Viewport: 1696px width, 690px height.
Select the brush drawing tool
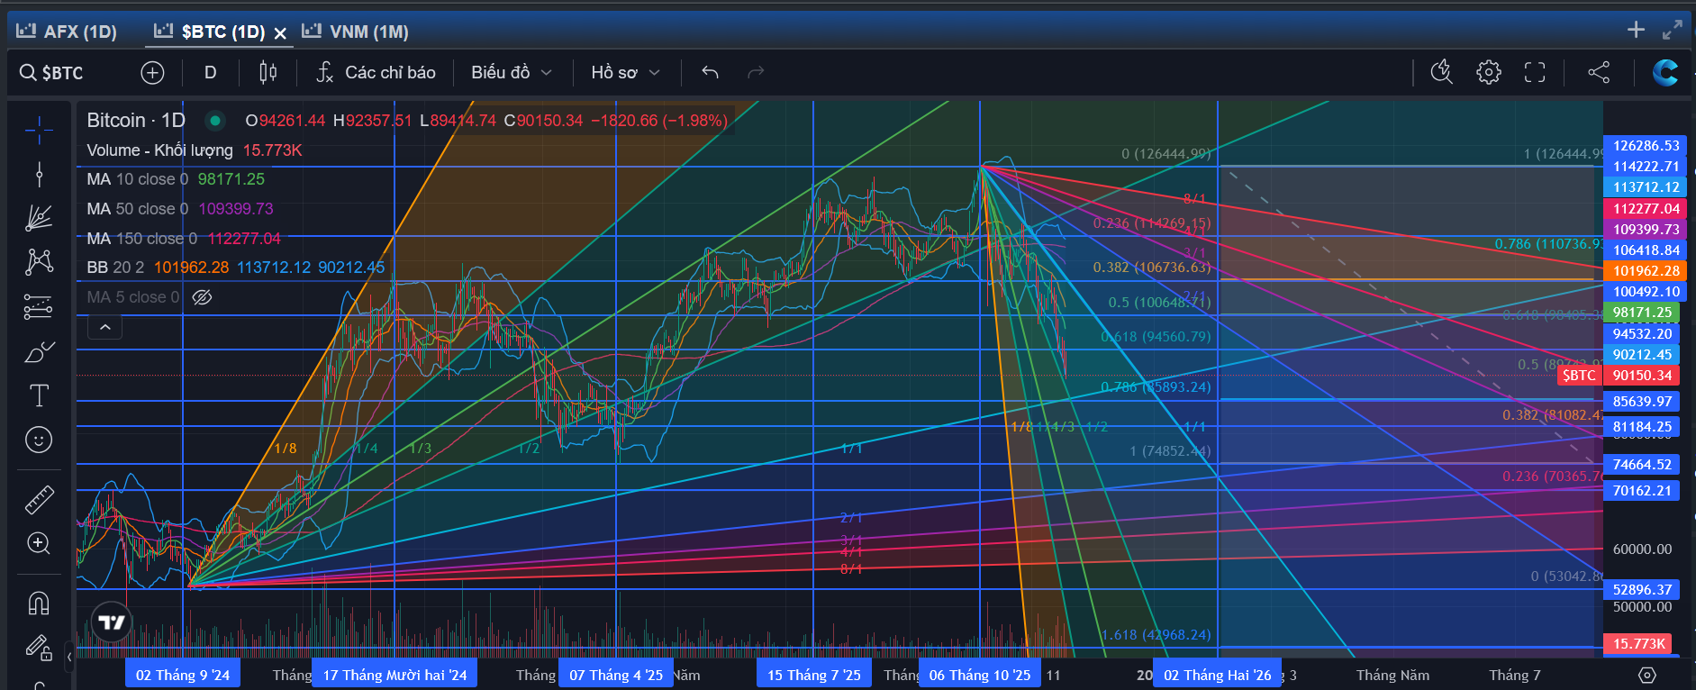(39, 351)
